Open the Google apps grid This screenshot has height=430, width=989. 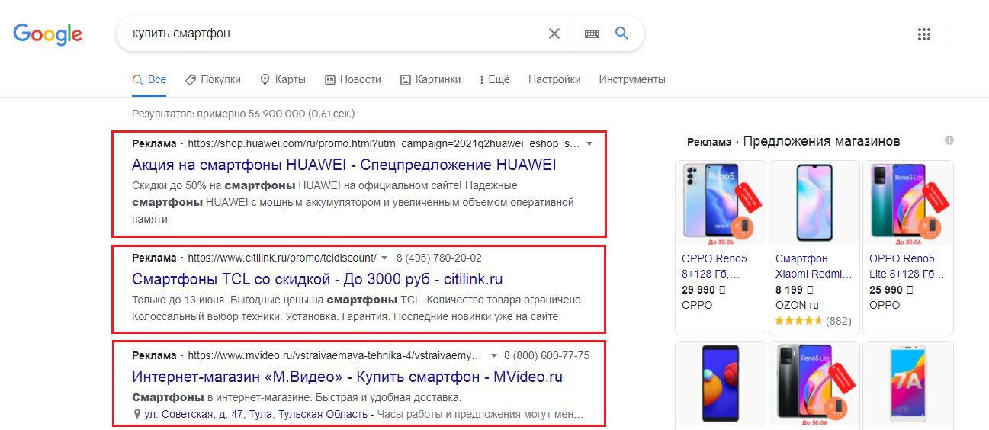[x=924, y=34]
